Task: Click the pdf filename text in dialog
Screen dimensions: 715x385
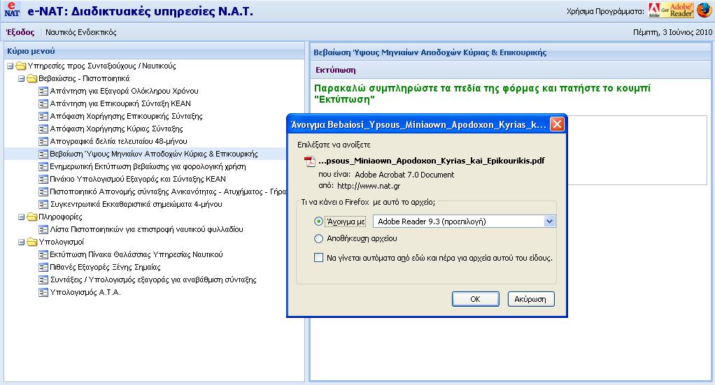Action: 432,161
